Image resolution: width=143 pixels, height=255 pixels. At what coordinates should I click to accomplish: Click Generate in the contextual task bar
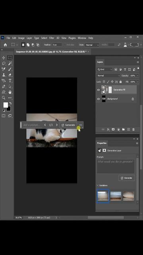click(x=68, y=125)
